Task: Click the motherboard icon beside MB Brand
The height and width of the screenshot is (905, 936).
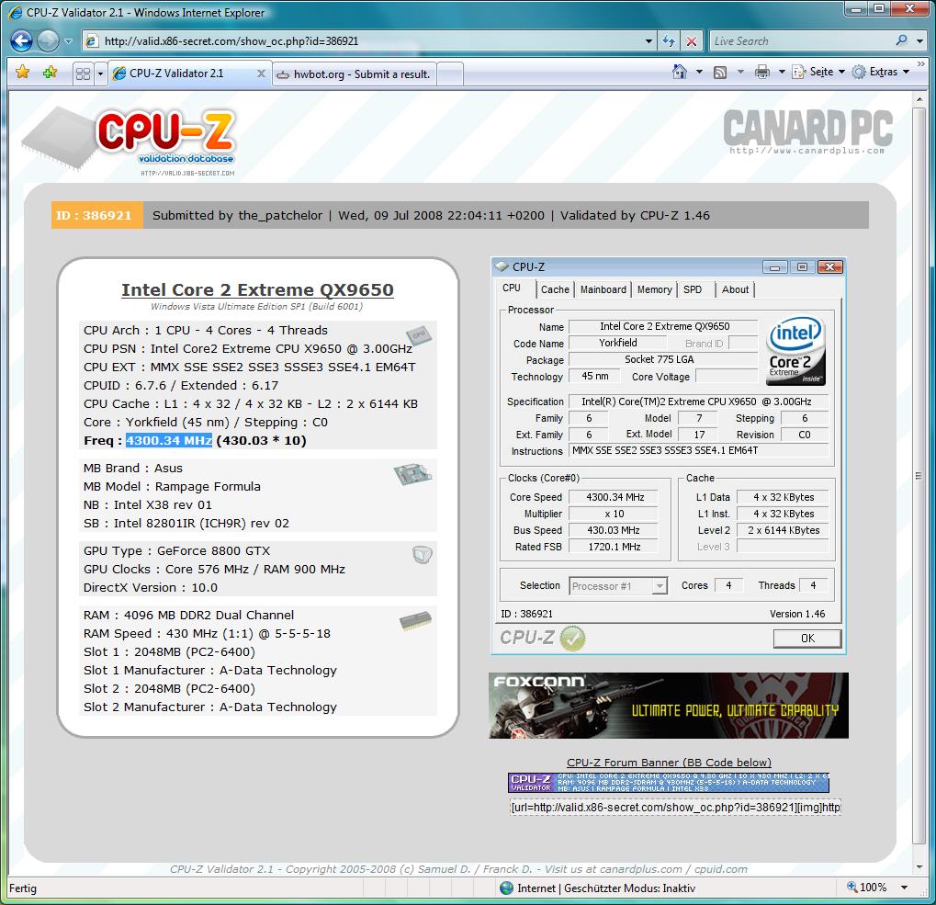Action: pyautogui.click(x=412, y=475)
